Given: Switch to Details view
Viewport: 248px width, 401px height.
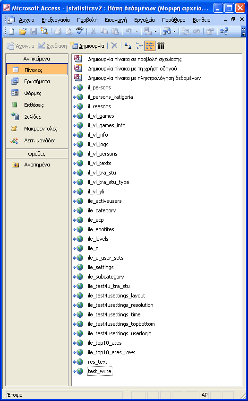Looking at the screenshot, I should coord(161,46).
